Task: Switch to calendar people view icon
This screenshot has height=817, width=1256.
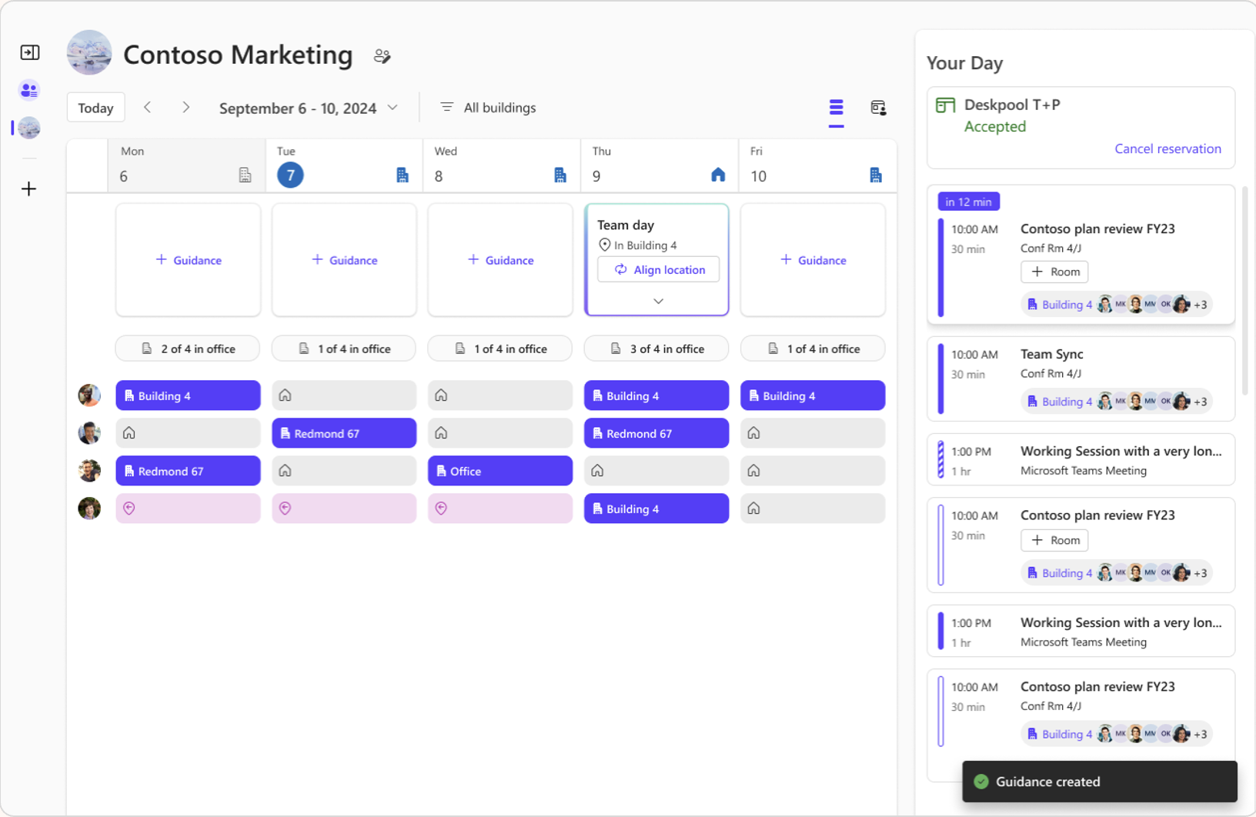Action: coord(878,108)
